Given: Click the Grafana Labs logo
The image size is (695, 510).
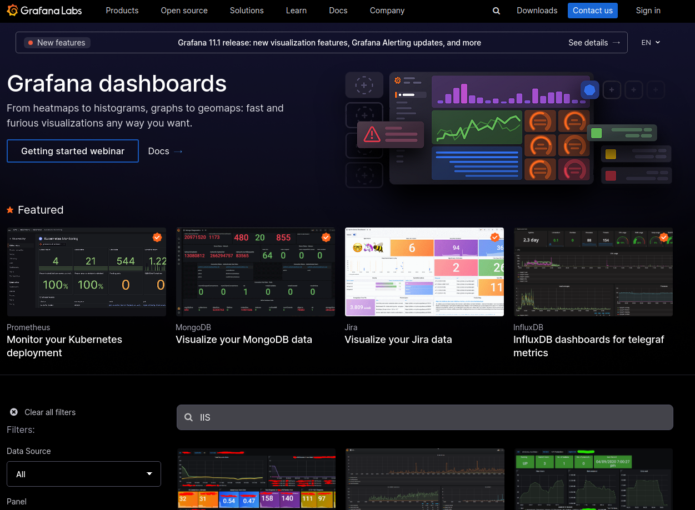Looking at the screenshot, I should click(44, 11).
